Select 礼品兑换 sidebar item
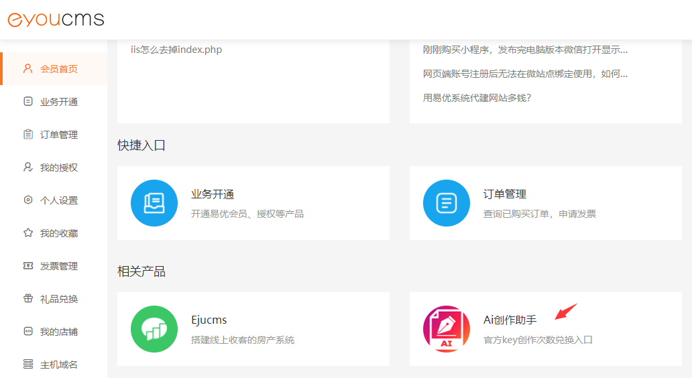The width and height of the screenshot is (692, 378). [54, 299]
